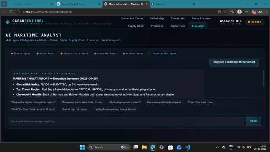Open the Command Center page

pyautogui.click(x=132, y=18)
